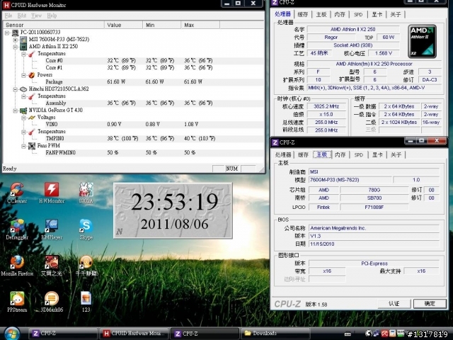
Task: Launch HWMonitor desktop icon
Action: (x=52, y=192)
